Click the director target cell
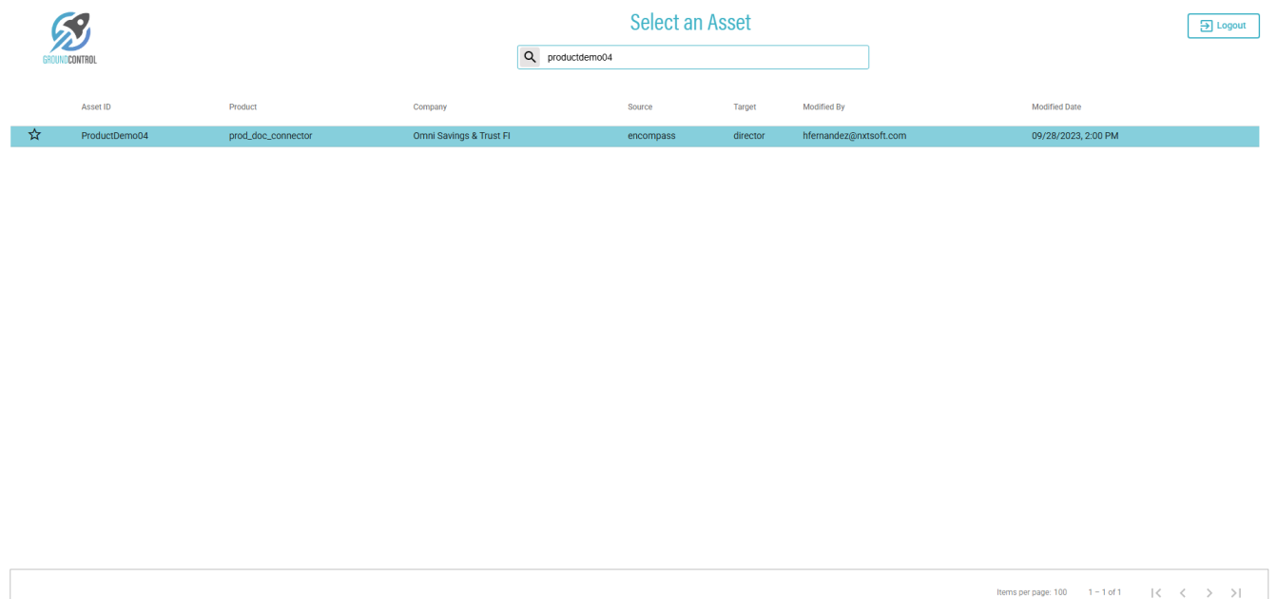Viewport: 1278px width, 599px height. pos(749,136)
